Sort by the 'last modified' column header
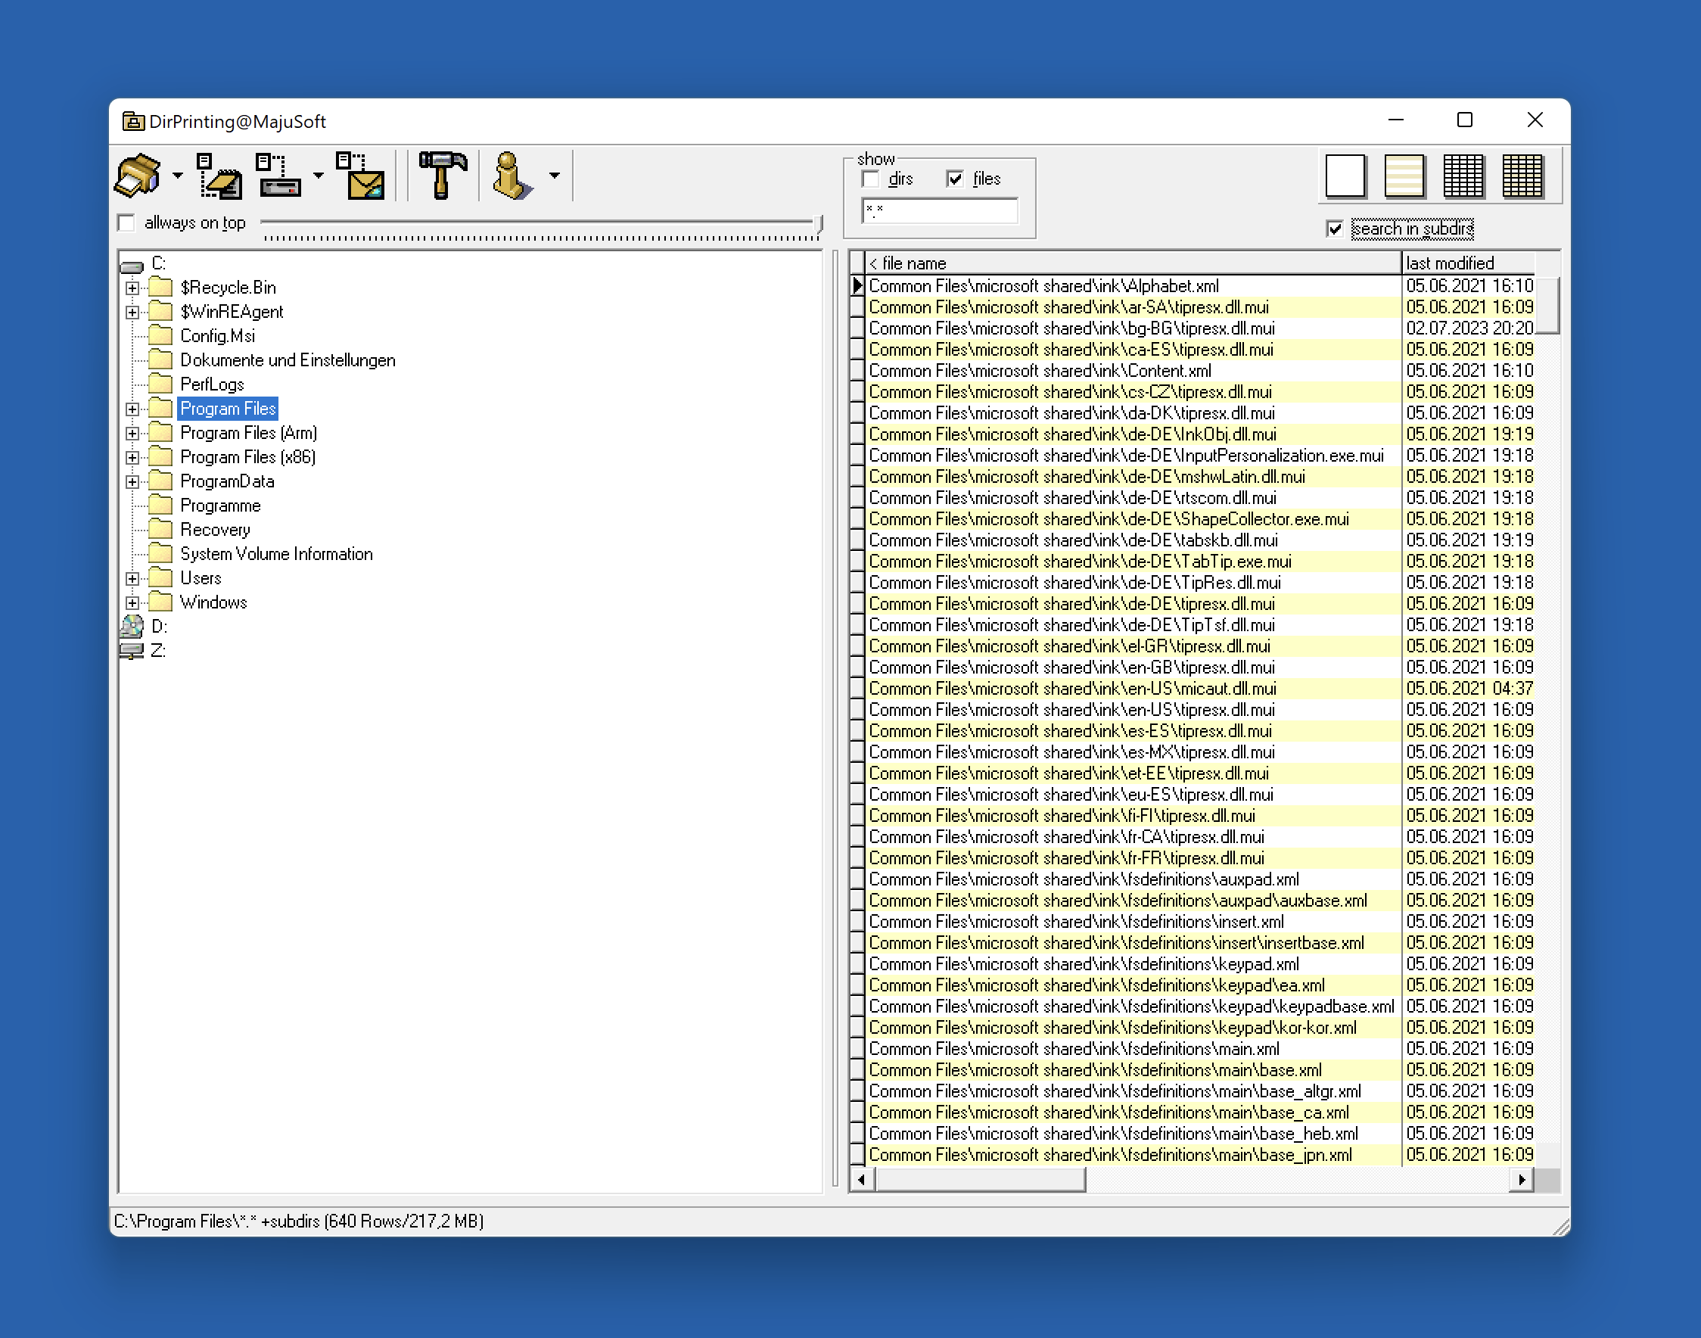The width and height of the screenshot is (1701, 1338). [x=1468, y=263]
